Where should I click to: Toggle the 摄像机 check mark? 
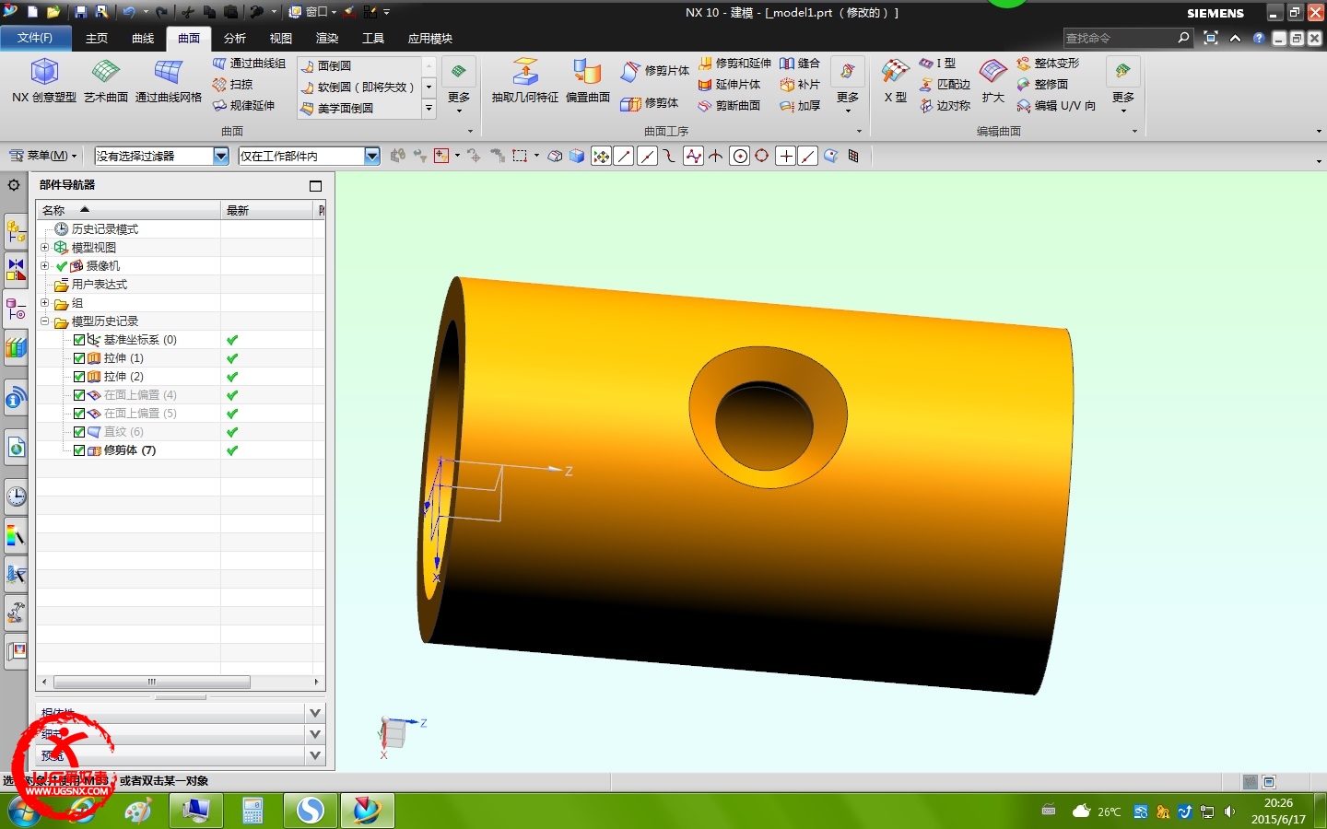pyautogui.click(x=62, y=266)
